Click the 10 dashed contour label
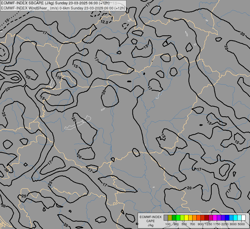Image resolution: width=250 pixels, height=229 pixels. tap(7, 21)
